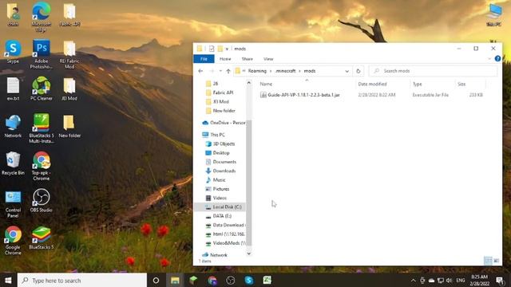Open the Share ribbon tab
Image resolution: width=511 pixels, height=287 pixels.
click(247, 59)
